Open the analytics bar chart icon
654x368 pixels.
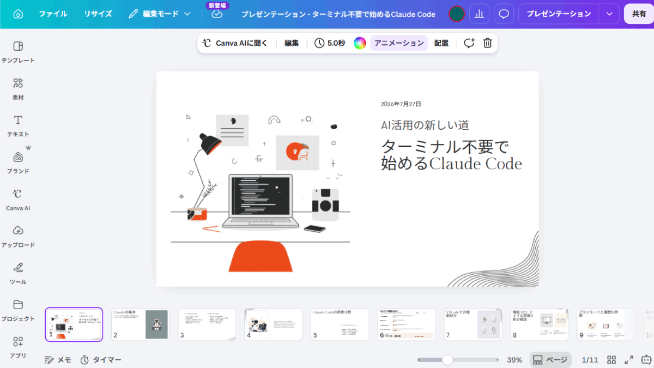479,14
